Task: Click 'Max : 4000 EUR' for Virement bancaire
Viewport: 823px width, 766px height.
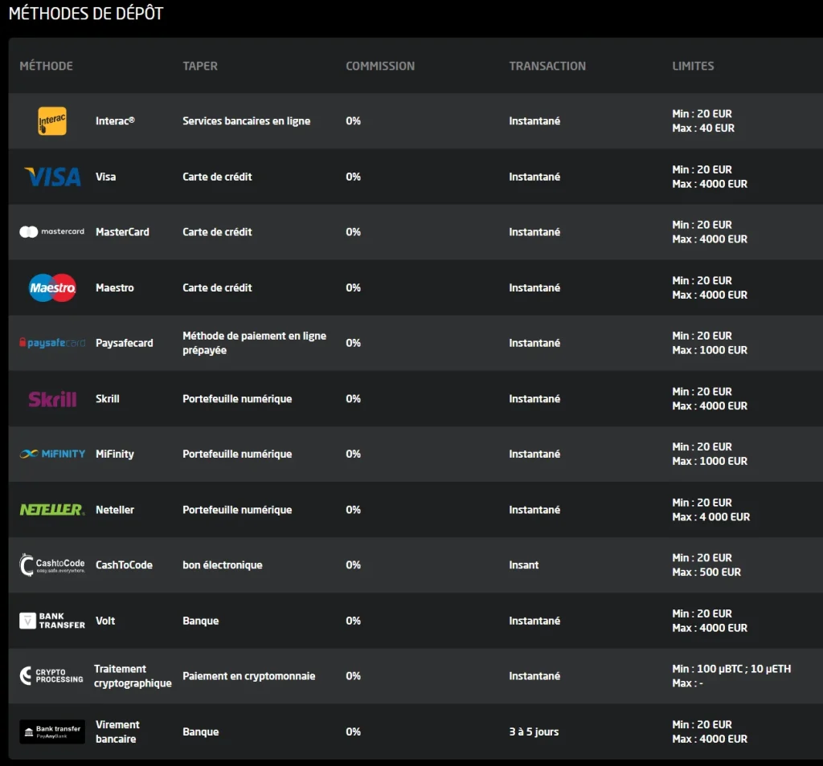Action: coord(710,740)
